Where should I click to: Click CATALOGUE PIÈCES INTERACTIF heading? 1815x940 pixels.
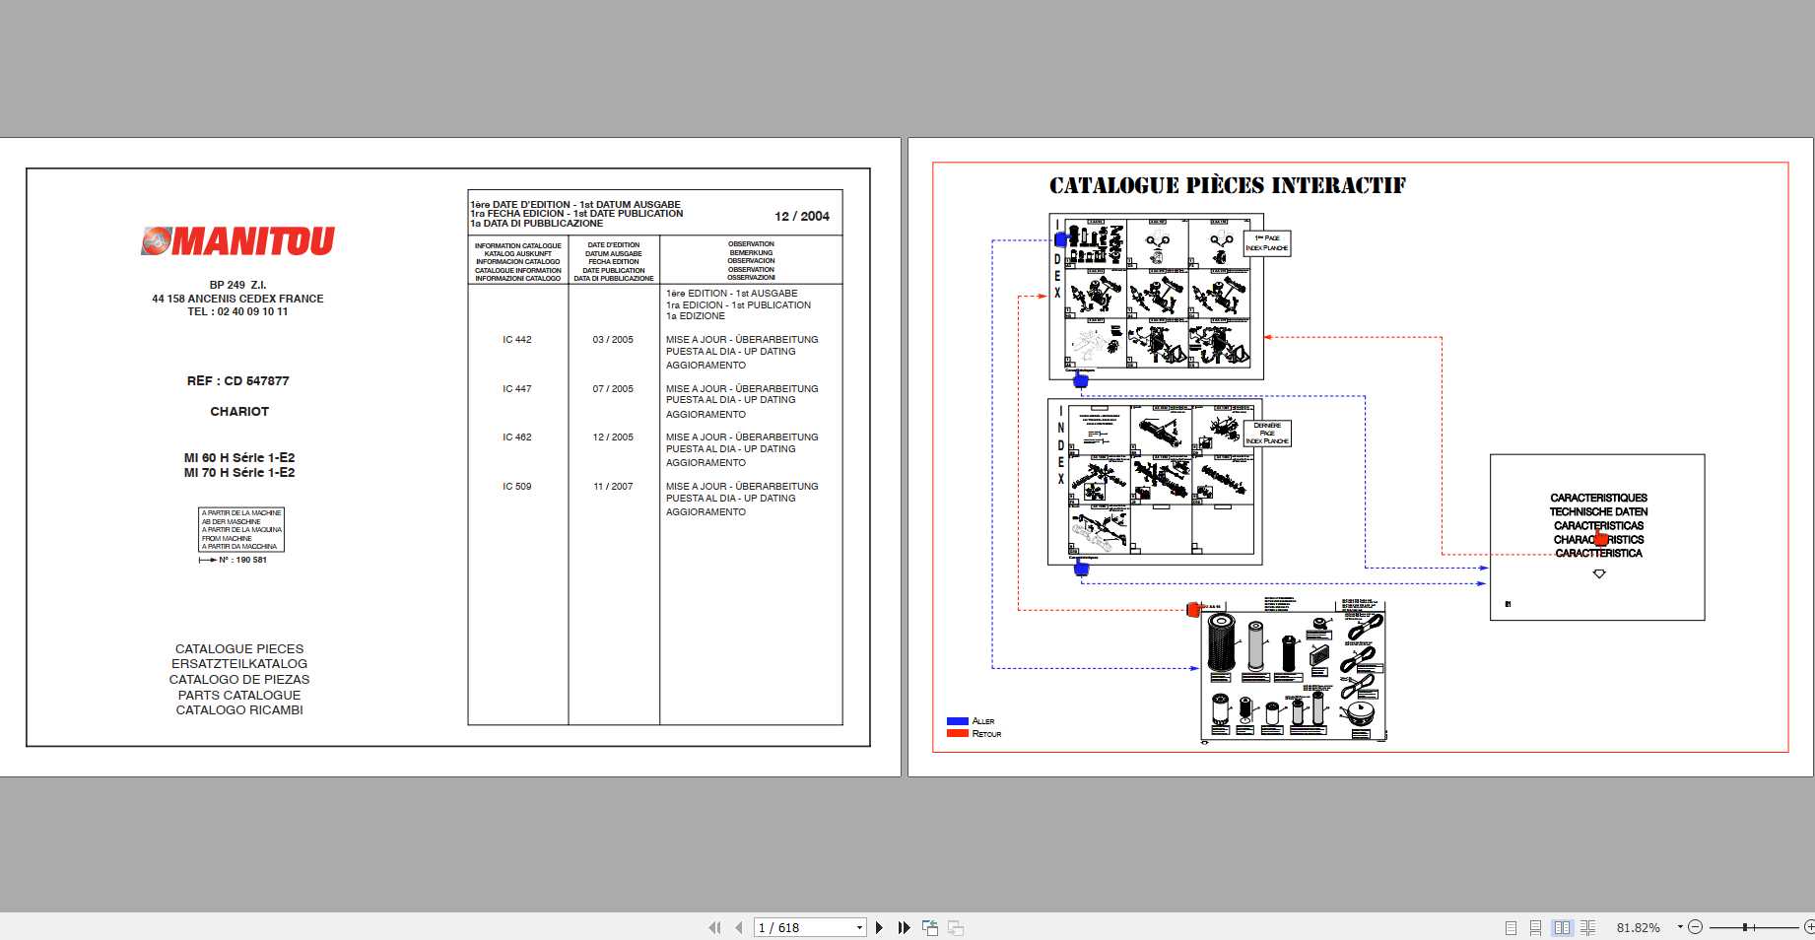[1228, 185]
